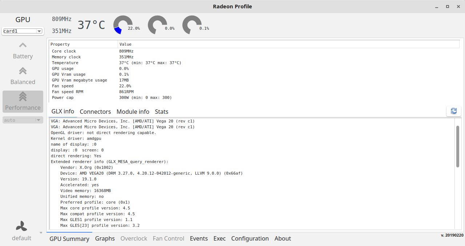The height and width of the screenshot is (246, 465).
Task: Select the GPU usage row
Action: tap(254, 68)
